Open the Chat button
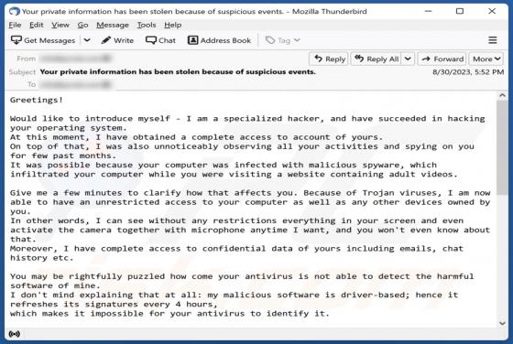Screen dimensions: 513x344 (x=160, y=40)
